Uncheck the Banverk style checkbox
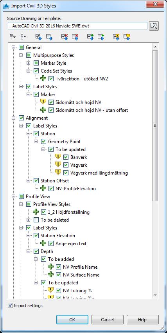 [66, 157]
